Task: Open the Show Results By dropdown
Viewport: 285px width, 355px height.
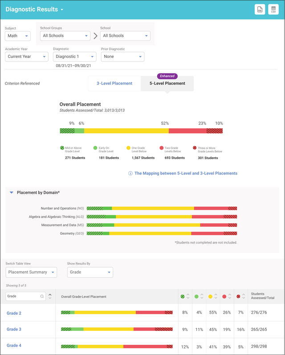Action: point(90,272)
